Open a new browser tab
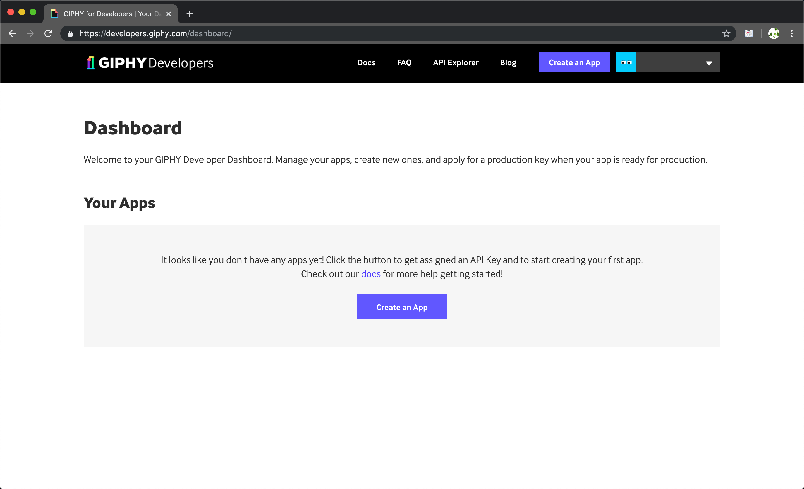 [190, 14]
